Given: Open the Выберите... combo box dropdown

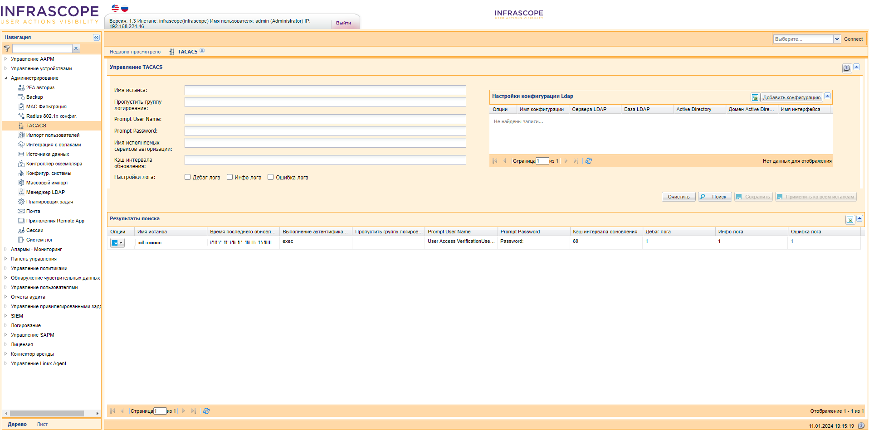Looking at the screenshot, I should coord(837,39).
